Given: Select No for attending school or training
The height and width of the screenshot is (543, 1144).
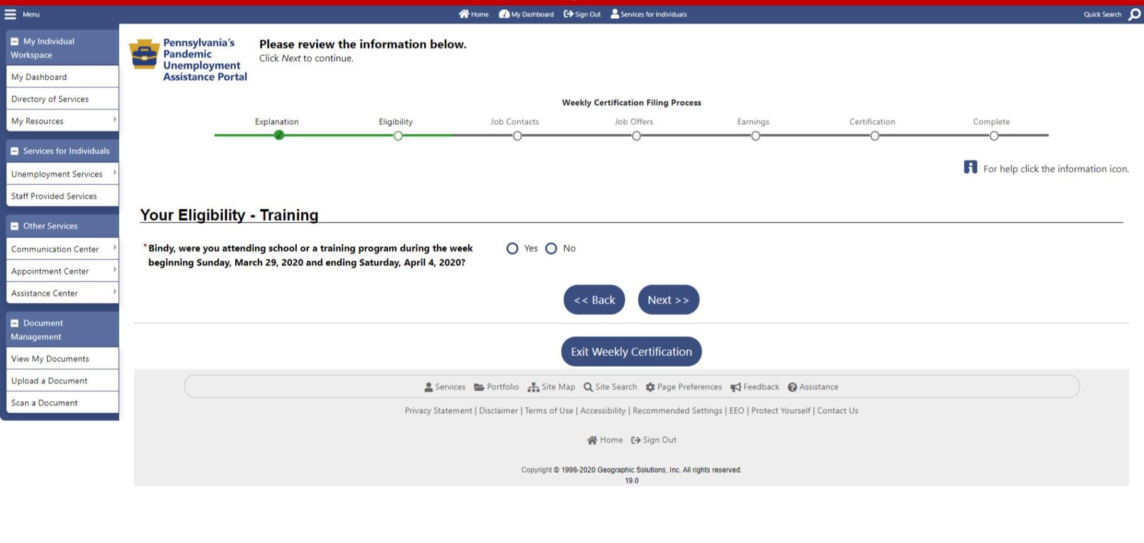Looking at the screenshot, I should click(551, 249).
